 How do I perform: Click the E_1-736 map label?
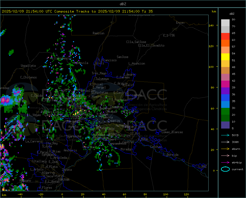coord(169,35)
